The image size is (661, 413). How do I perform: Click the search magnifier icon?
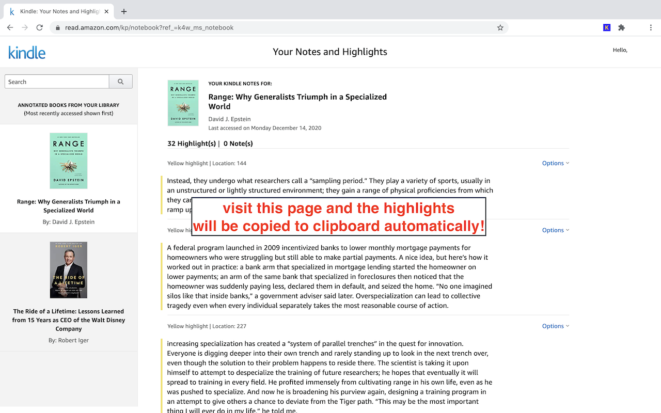[x=121, y=81]
